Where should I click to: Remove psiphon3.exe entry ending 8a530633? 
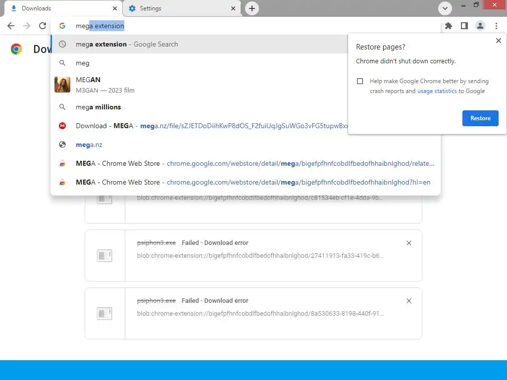(x=408, y=301)
